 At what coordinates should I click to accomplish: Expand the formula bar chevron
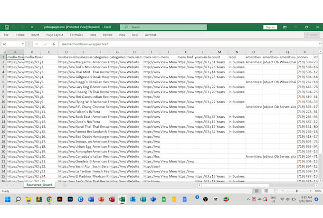click(320, 44)
